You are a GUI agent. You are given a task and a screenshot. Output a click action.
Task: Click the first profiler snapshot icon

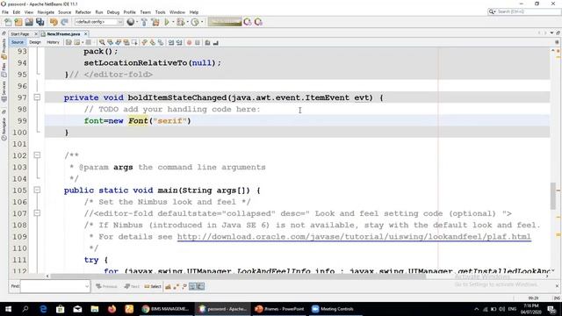point(248,22)
